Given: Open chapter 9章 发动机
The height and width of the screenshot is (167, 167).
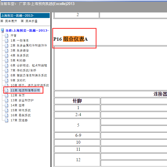Looking at the screenshot, I should [x=18, y=81].
